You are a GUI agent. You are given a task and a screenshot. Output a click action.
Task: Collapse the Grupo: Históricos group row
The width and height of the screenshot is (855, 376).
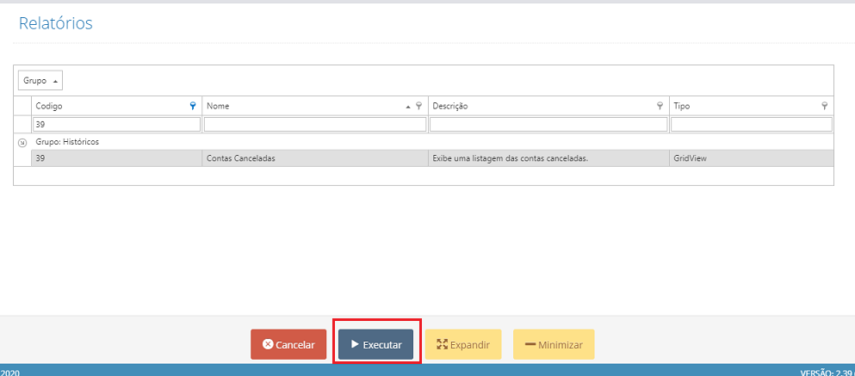22,143
